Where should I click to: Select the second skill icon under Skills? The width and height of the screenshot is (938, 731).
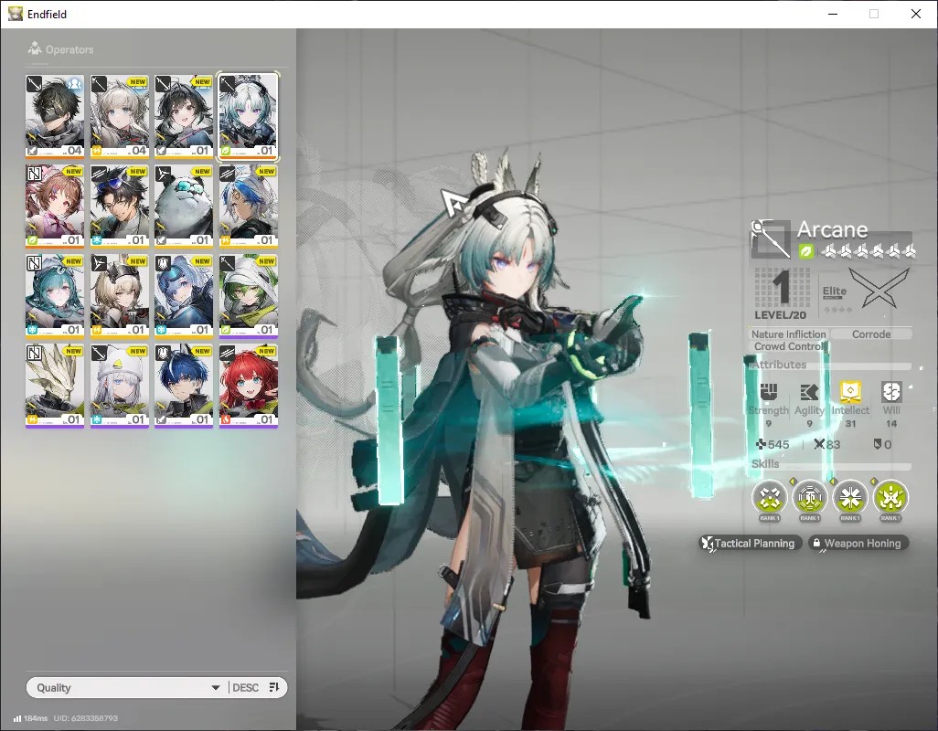[x=810, y=497]
